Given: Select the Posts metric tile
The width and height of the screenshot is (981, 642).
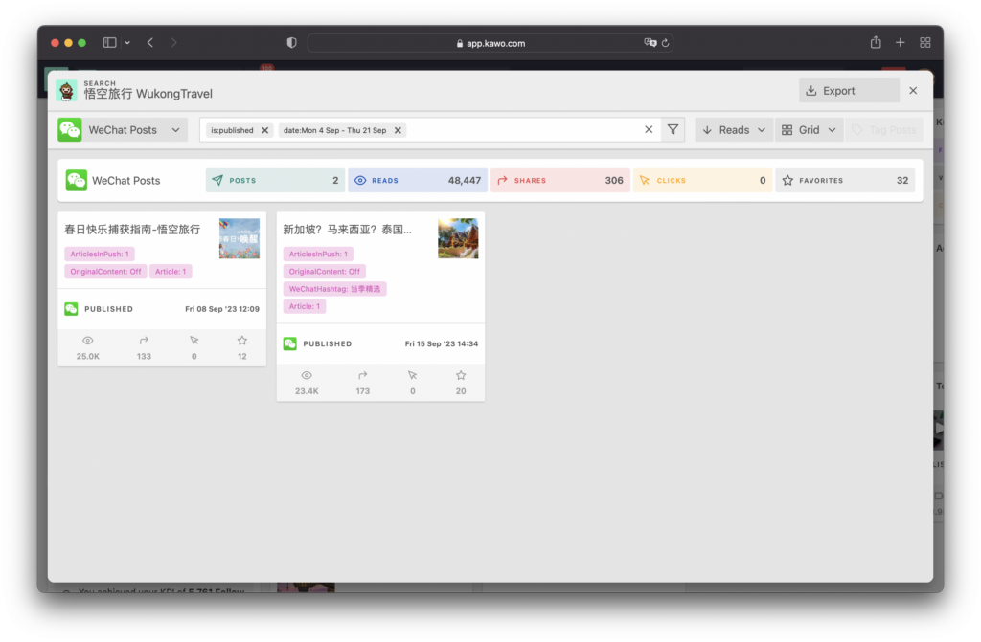Looking at the screenshot, I should [x=275, y=180].
